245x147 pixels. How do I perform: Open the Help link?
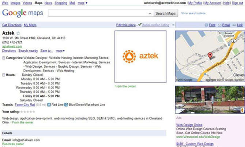click(x=226, y=3)
